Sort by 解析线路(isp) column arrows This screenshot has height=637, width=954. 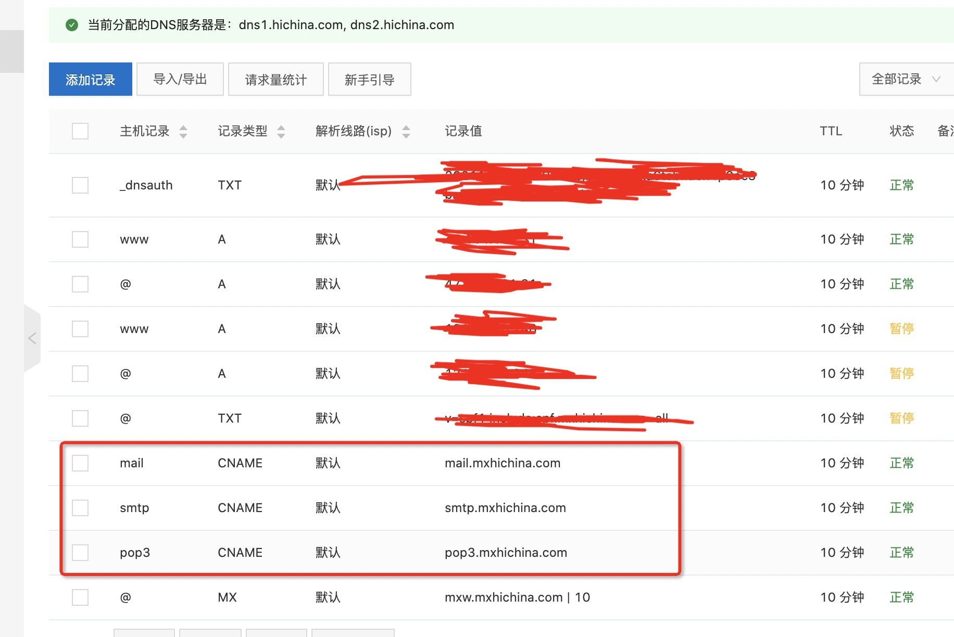[x=406, y=131]
